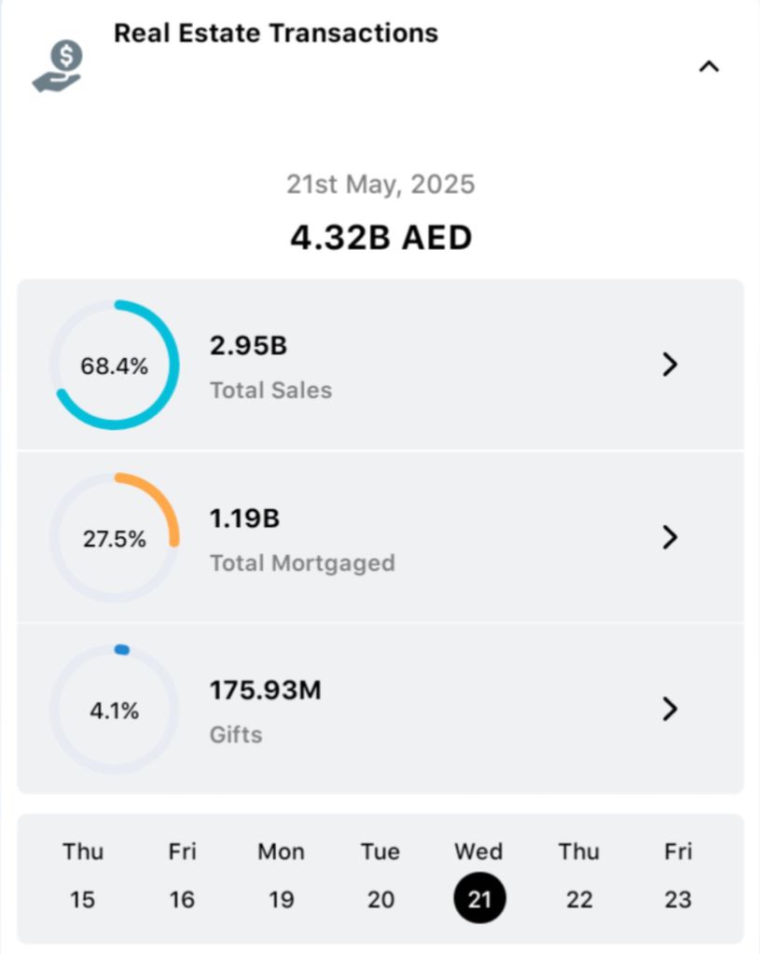Click the 27.5% mortgaged progress ring
The height and width of the screenshot is (954, 760).
114,538
